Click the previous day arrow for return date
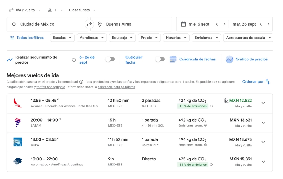 pos(261,24)
